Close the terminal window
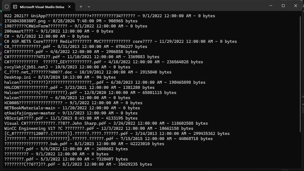Screen dimensions: 304x171 point(296,6)
